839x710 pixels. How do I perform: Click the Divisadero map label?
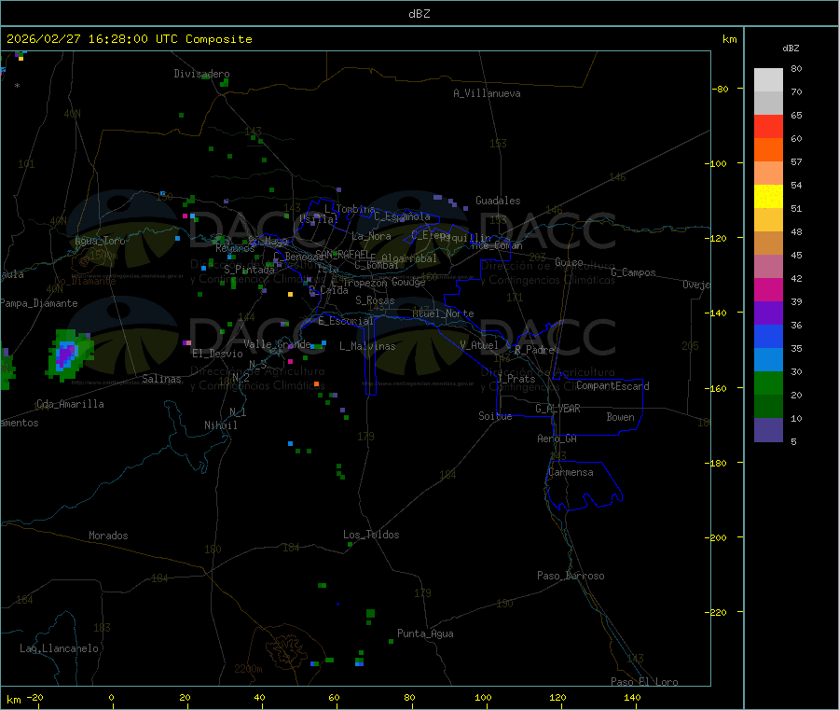(x=201, y=74)
